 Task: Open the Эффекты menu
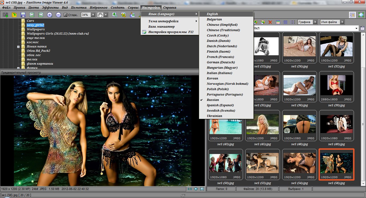coord(50,8)
